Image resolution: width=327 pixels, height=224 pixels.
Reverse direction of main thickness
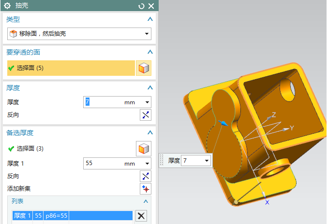(145, 114)
